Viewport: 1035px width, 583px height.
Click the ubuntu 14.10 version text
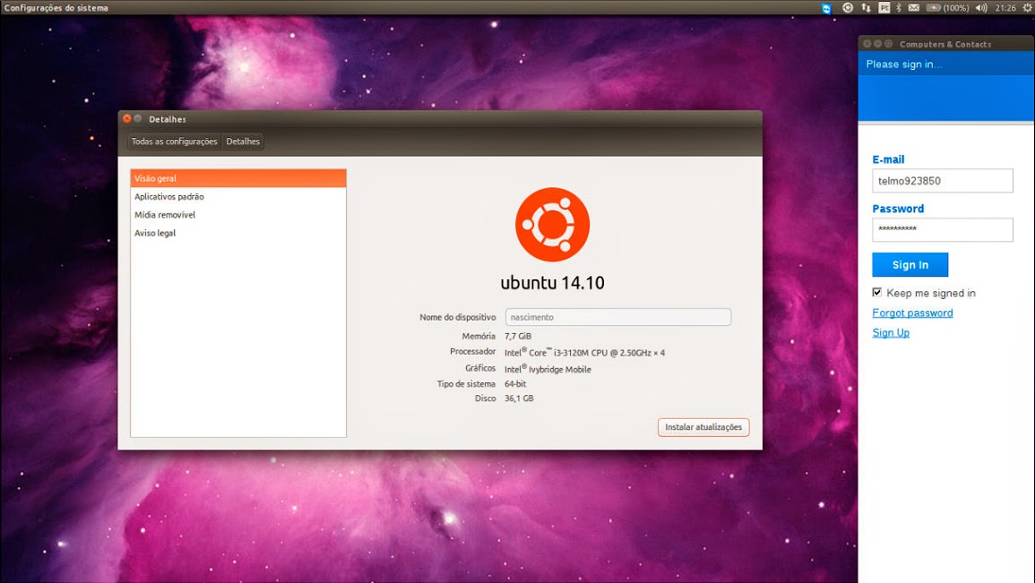(x=553, y=283)
